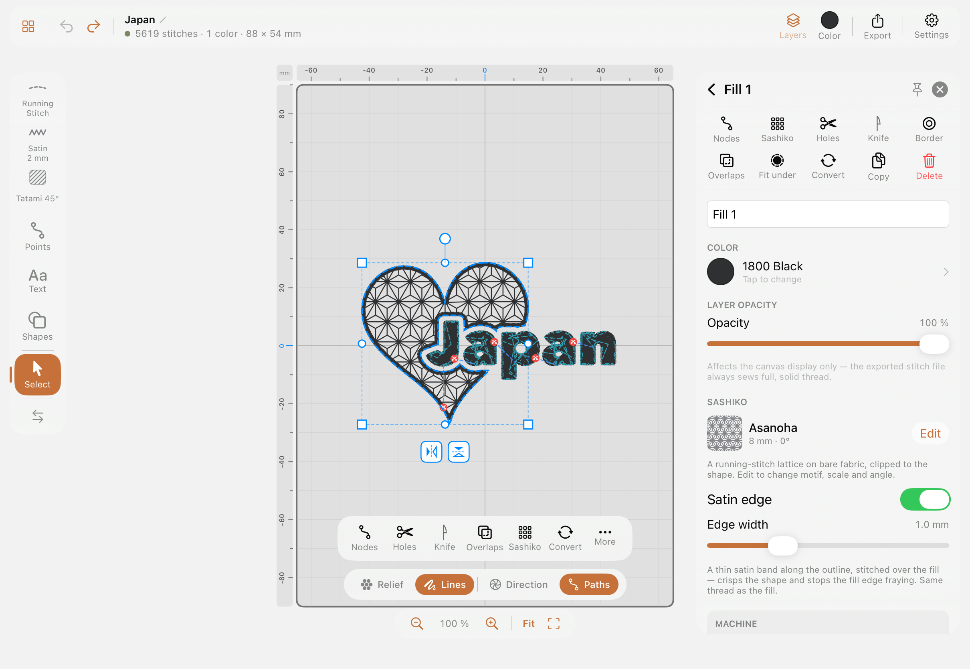Click Nodes in the canvas toolbar
Image resolution: width=970 pixels, height=669 pixels.
(x=364, y=538)
